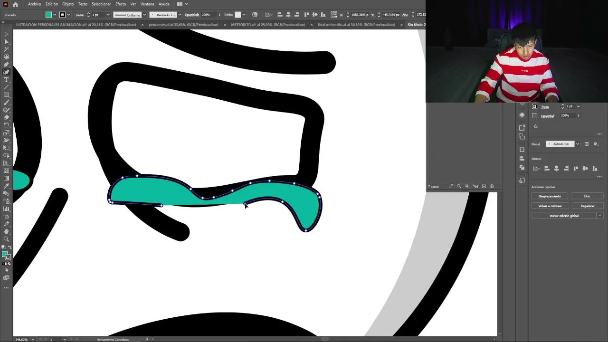Set default fill and stroke colors
The height and width of the screenshot is (342, 608).
[3, 248]
